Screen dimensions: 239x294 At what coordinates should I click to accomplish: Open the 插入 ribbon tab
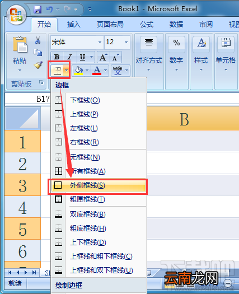pos(74,25)
